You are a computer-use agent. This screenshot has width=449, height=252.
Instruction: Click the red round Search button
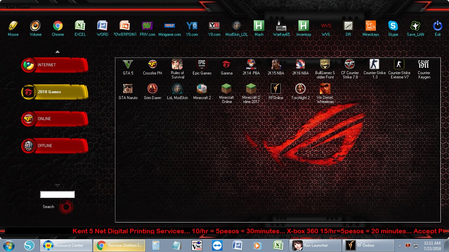coord(66,207)
